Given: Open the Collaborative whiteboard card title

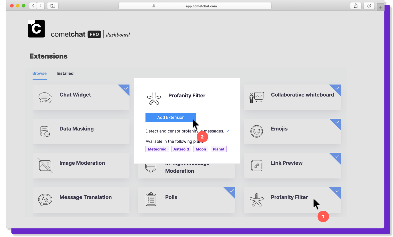Looking at the screenshot, I should point(302,95).
